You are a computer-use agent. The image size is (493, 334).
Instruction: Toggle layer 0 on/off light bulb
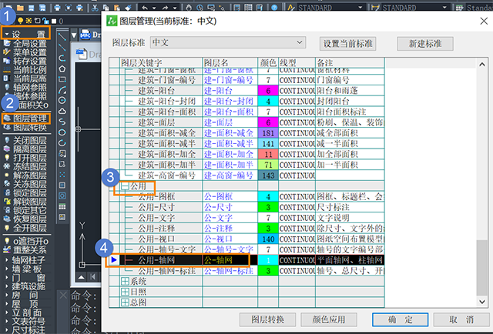click(x=20, y=21)
